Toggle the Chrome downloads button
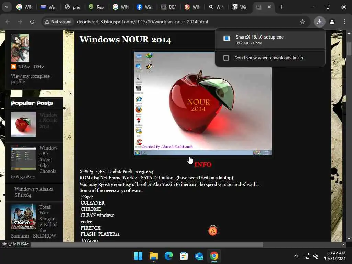Image resolution: width=352 pixels, height=264 pixels. pyautogui.click(x=319, y=22)
